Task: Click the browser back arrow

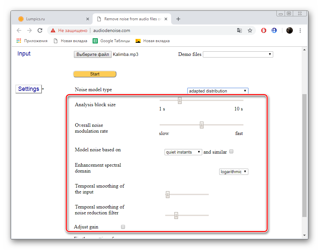Action: pyautogui.click(x=19, y=30)
